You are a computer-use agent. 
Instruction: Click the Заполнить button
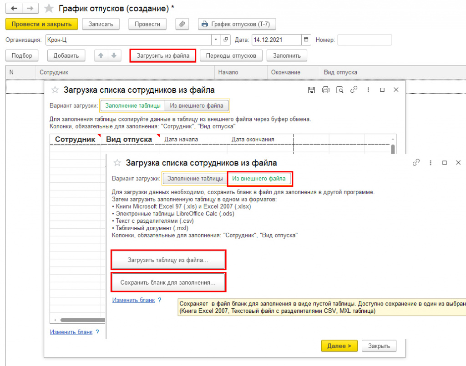tap(287, 55)
